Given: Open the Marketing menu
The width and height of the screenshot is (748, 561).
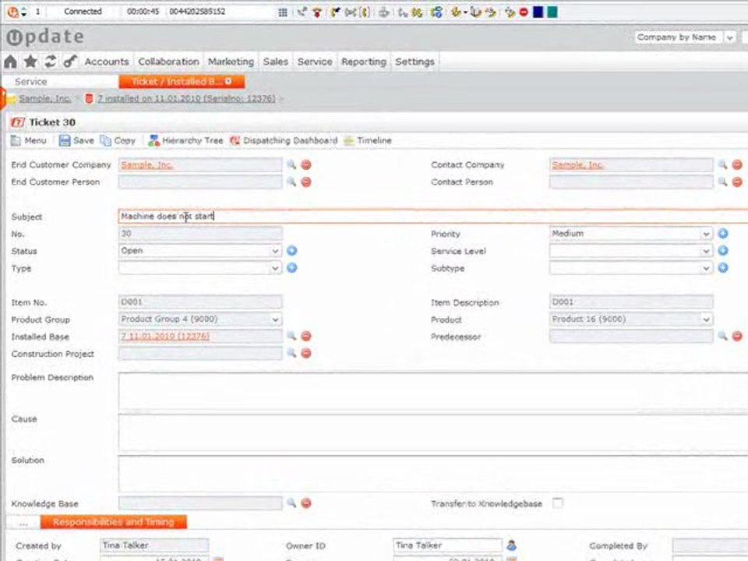Looking at the screenshot, I should point(231,62).
